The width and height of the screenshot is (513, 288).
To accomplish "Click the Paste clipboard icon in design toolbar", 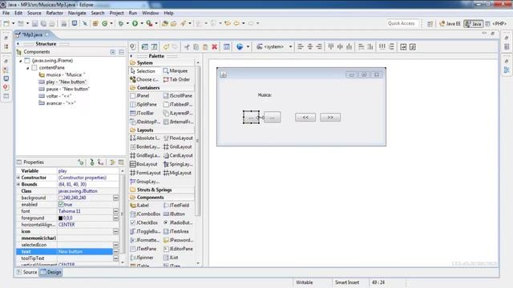I will (x=205, y=46).
